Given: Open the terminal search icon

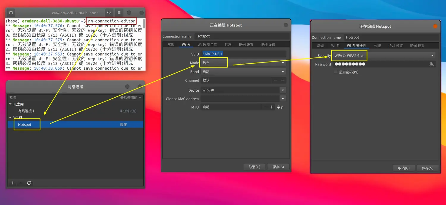Looking at the screenshot, I should (x=109, y=13).
